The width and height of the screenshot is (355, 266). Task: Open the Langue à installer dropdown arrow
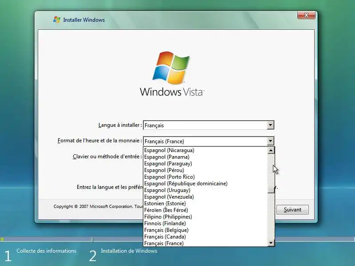(x=270, y=125)
